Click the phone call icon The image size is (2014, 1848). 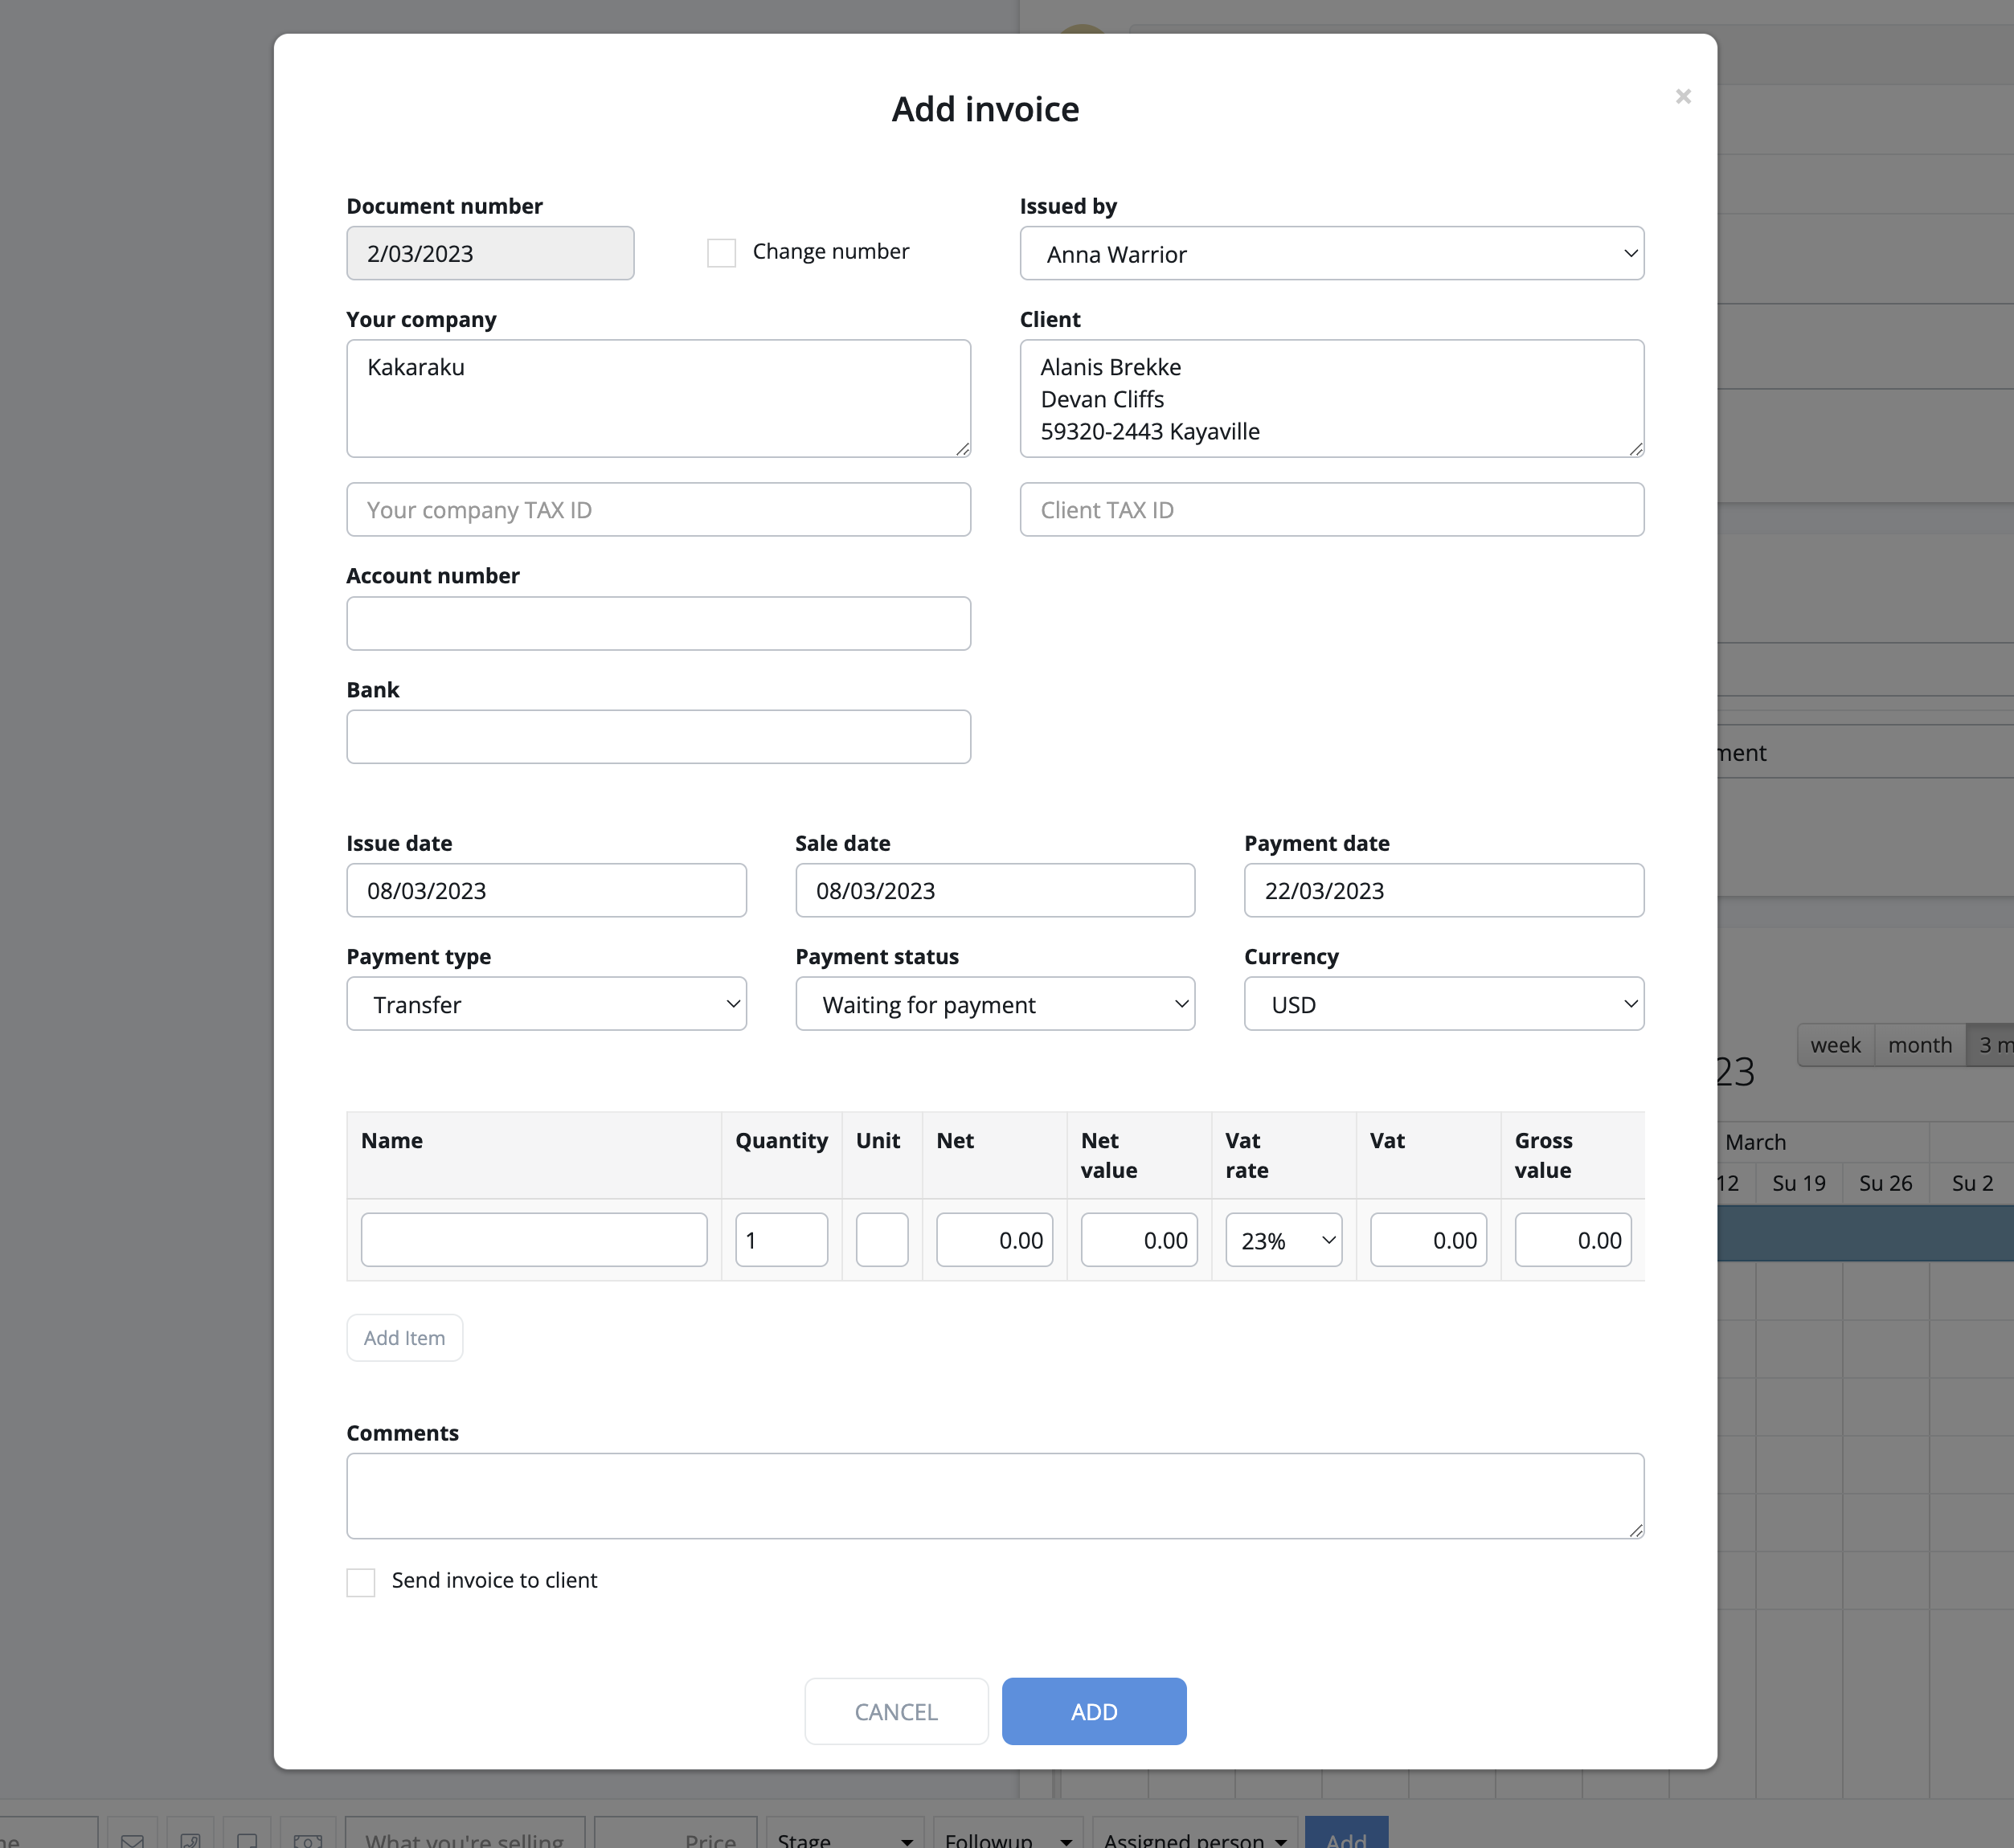coord(190,1838)
